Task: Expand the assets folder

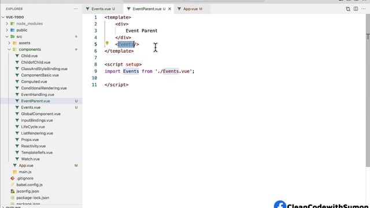Action: [24, 43]
